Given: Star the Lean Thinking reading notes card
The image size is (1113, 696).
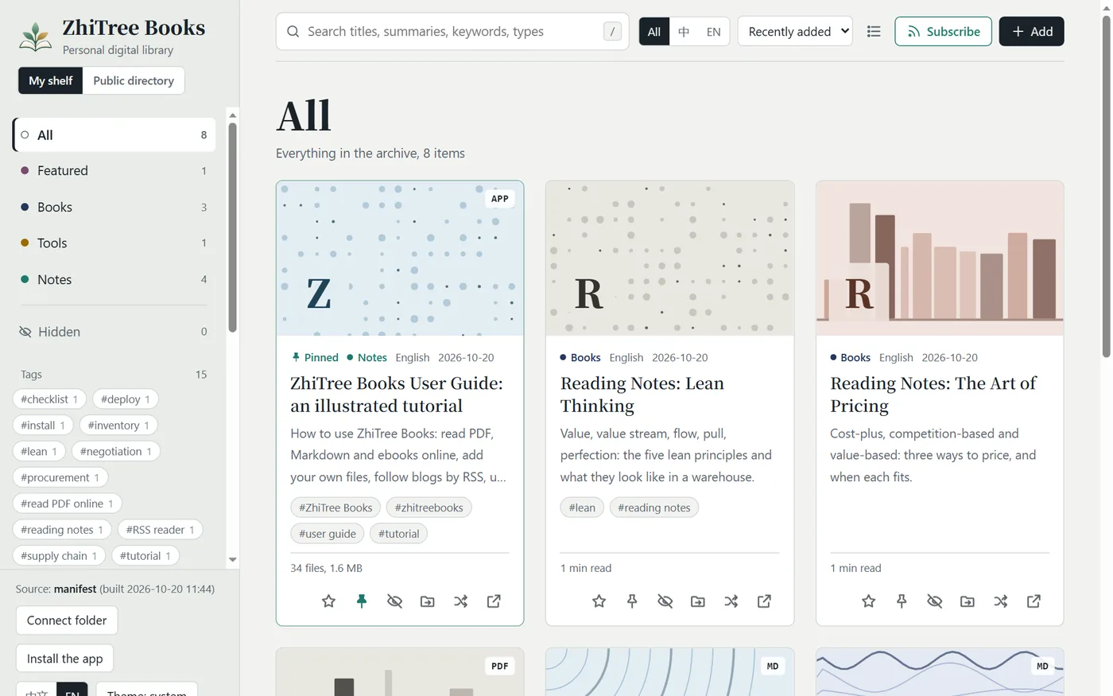Looking at the screenshot, I should click(x=599, y=601).
